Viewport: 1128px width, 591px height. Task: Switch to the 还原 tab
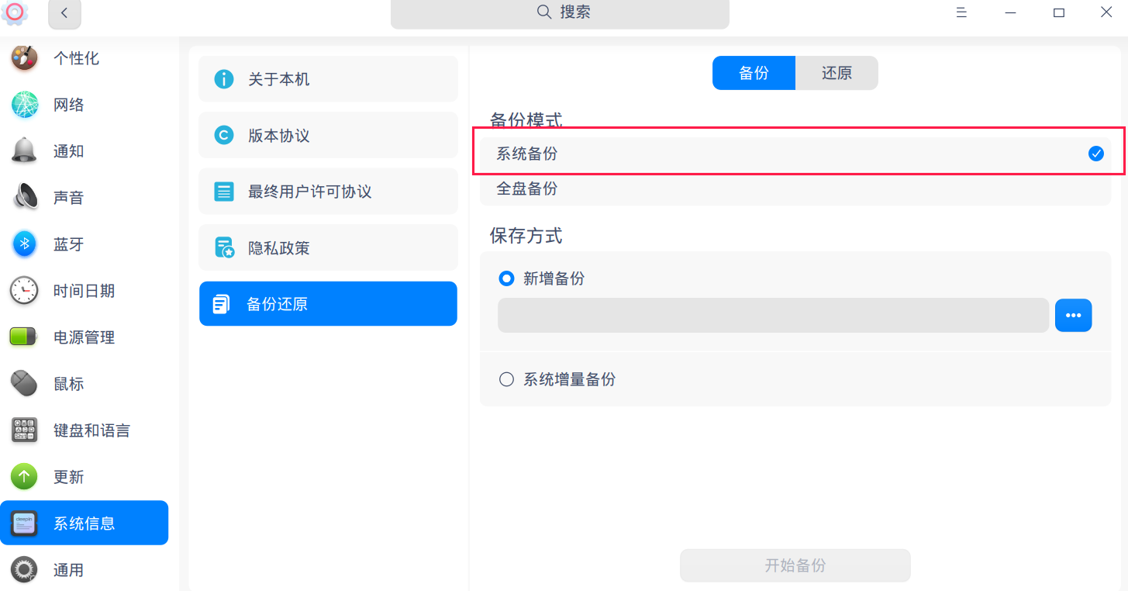pos(837,73)
